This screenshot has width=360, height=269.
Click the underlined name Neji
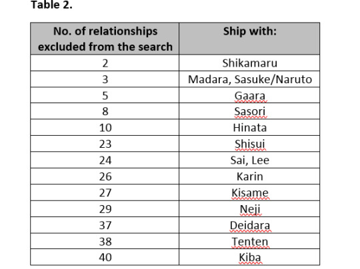[x=250, y=209]
